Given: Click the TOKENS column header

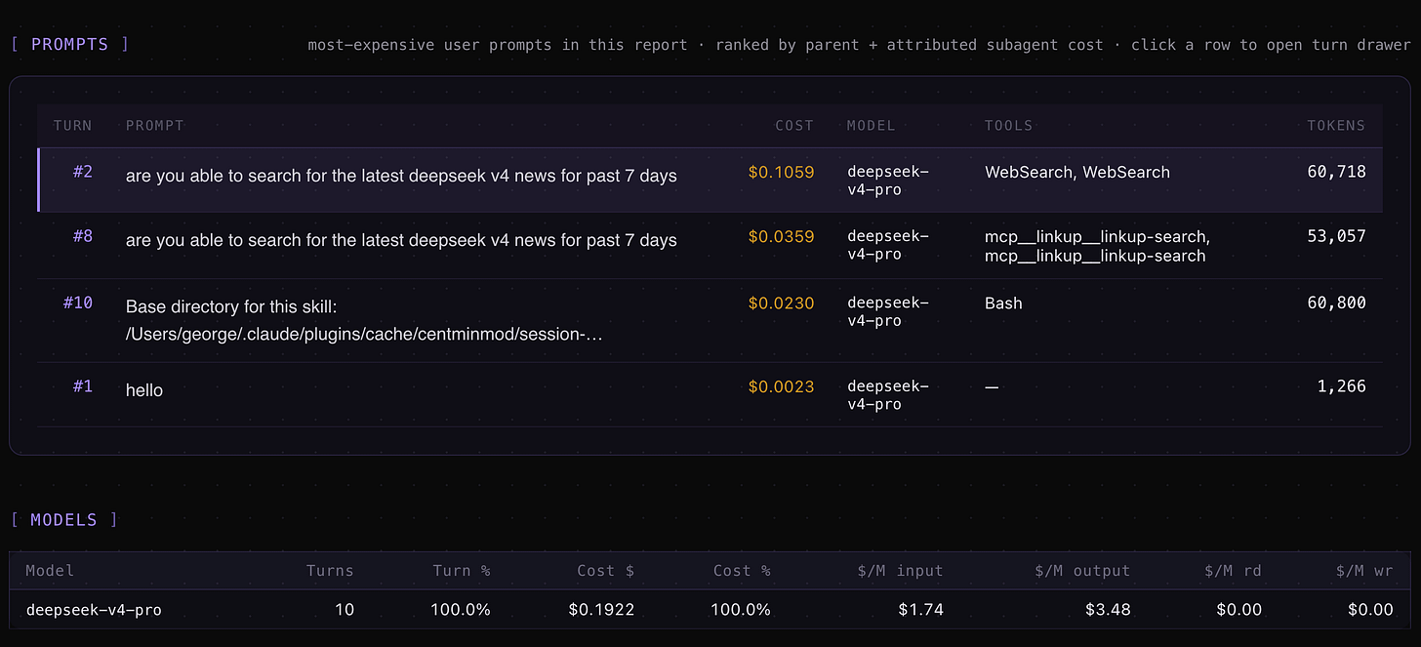Looking at the screenshot, I should [x=1336, y=126].
